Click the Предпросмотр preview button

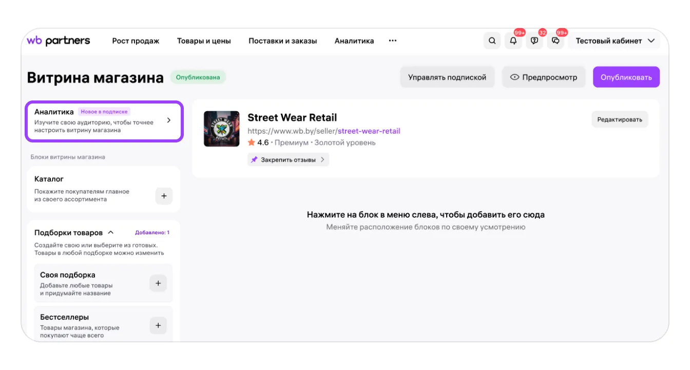click(x=544, y=77)
